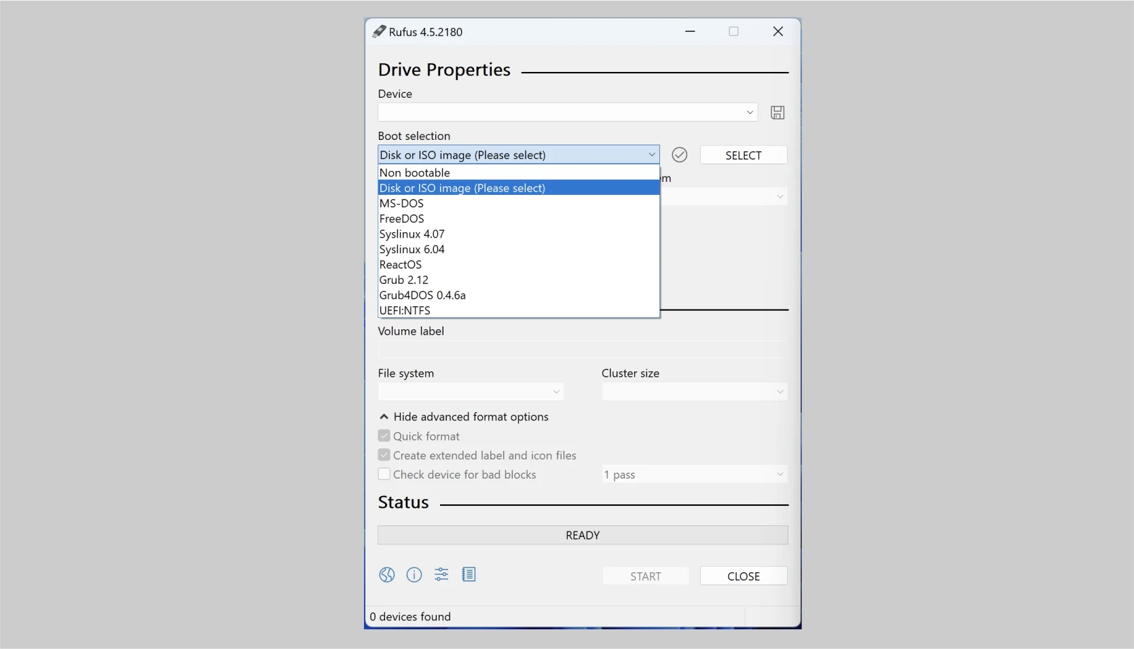Viewport: 1134px width, 649px height.
Task: Click the START button
Action: click(646, 576)
